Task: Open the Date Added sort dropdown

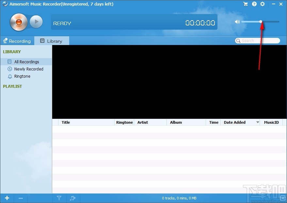Action: [258, 122]
